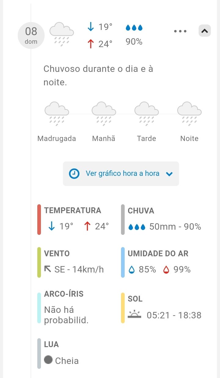The image size is (220, 378).
Task: Click the Tarde rain cloud icon
Action: pos(146,114)
